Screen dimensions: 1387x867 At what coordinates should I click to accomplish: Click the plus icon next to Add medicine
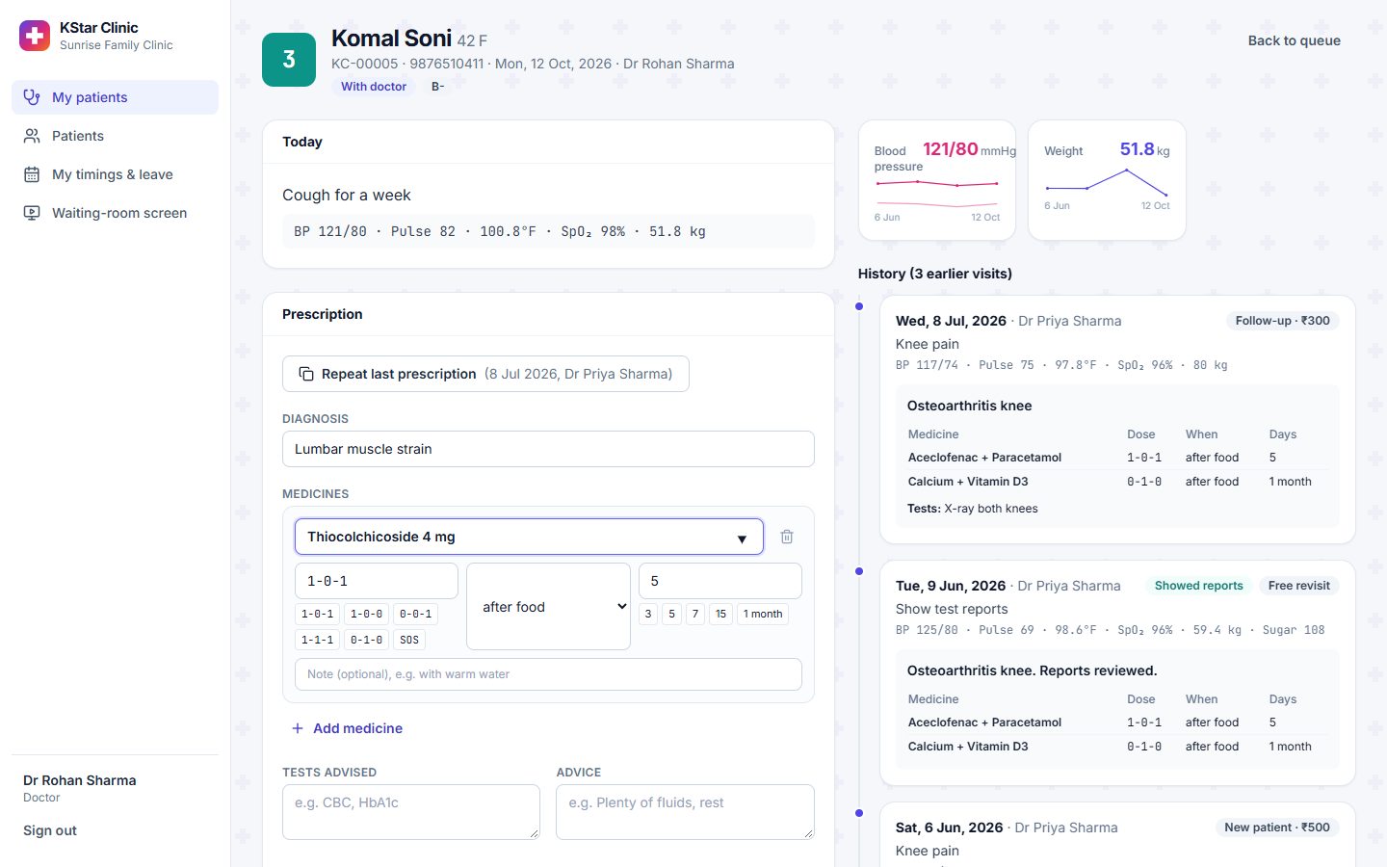298,728
